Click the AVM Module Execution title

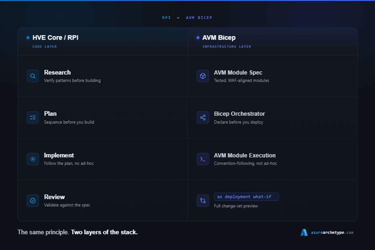[x=245, y=155]
